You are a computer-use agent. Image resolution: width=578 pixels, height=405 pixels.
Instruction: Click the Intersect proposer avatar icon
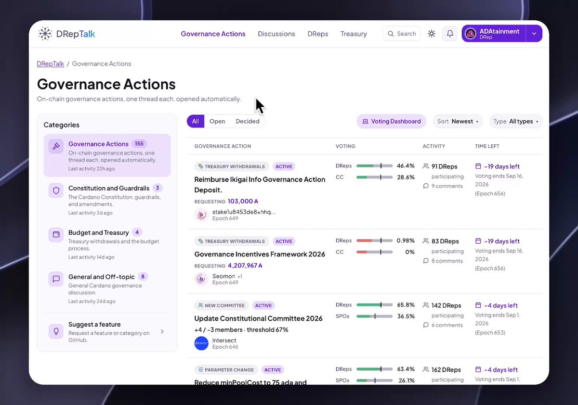point(201,343)
